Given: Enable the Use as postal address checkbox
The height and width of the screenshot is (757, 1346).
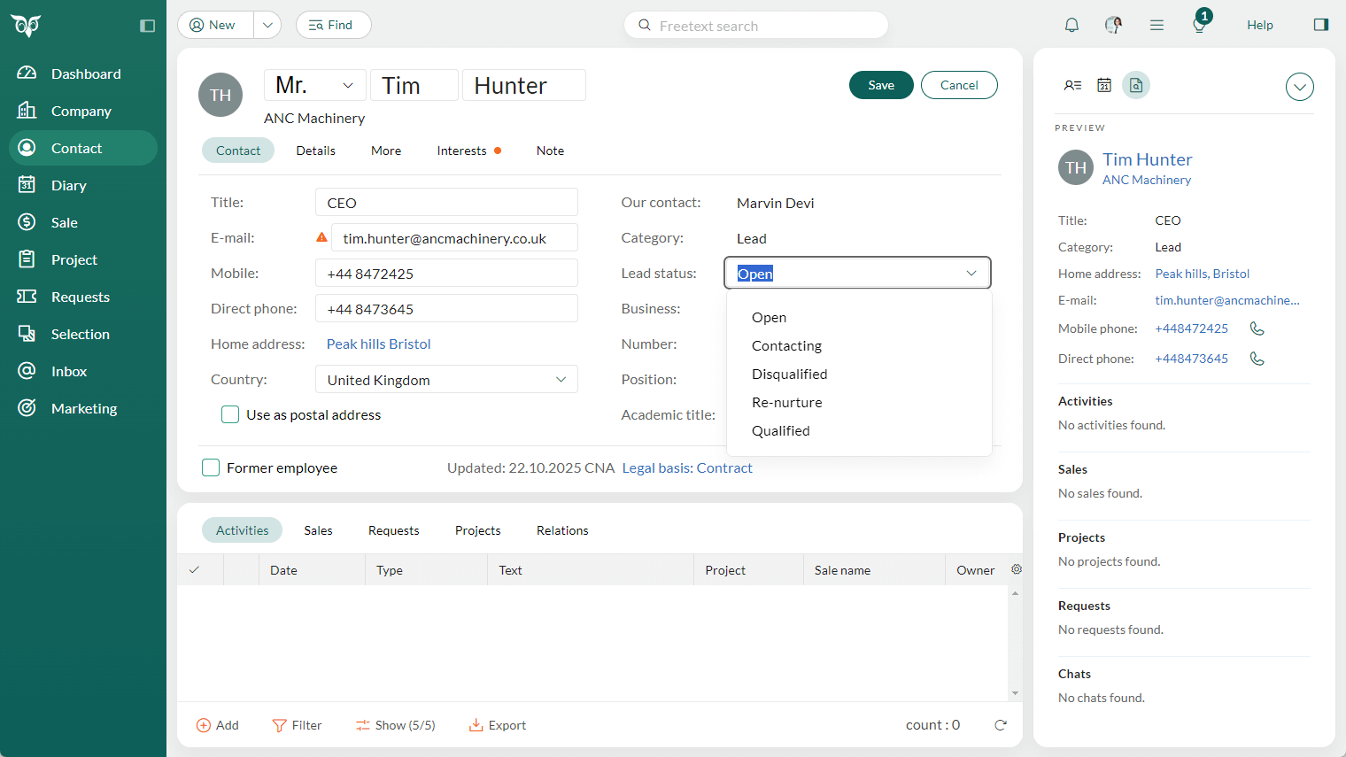Looking at the screenshot, I should point(230,414).
